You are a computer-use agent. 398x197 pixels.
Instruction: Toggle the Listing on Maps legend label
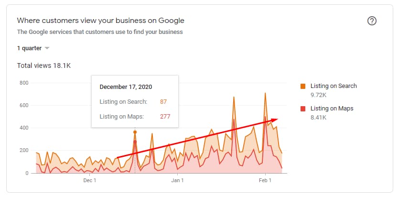click(x=332, y=109)
